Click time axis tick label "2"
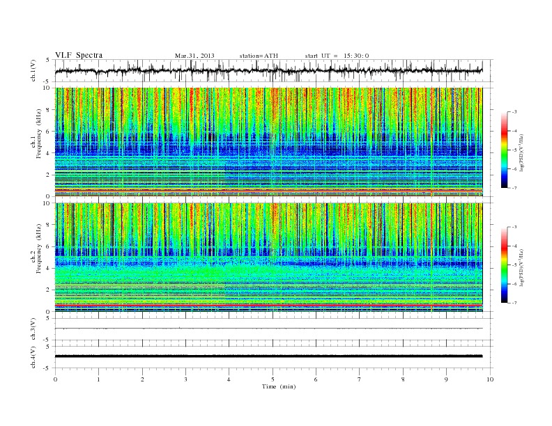 click(142, 379)
